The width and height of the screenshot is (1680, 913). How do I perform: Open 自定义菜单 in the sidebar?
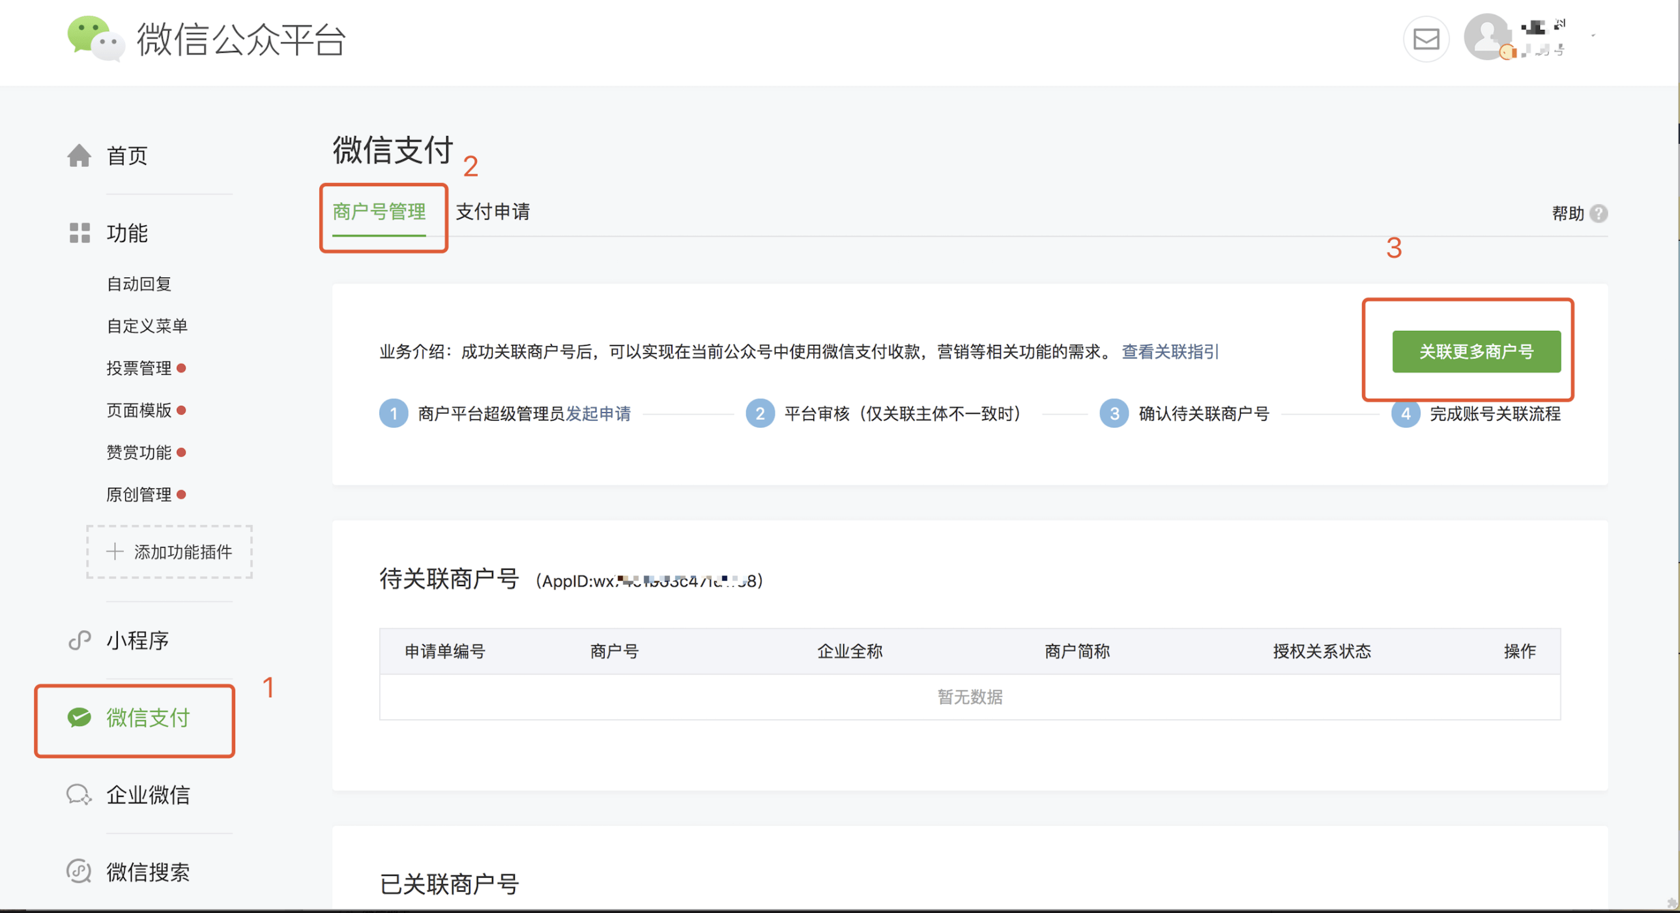(147, 326)
